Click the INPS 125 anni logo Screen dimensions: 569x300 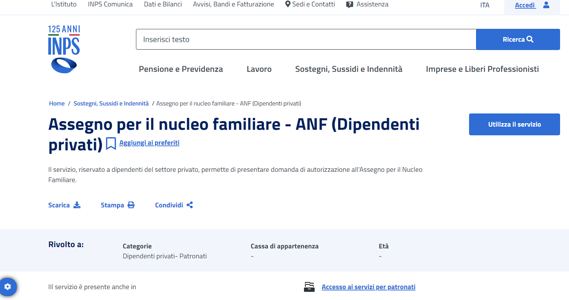click(64, 50)
